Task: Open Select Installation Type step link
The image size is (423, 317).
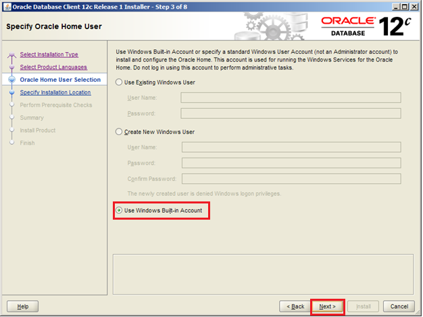Action: 49,54
